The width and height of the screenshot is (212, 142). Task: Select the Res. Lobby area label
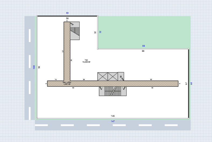click(67, 83)
